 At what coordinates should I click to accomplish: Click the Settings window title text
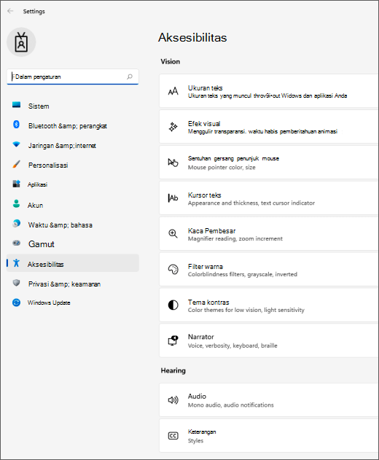(34, 12)
